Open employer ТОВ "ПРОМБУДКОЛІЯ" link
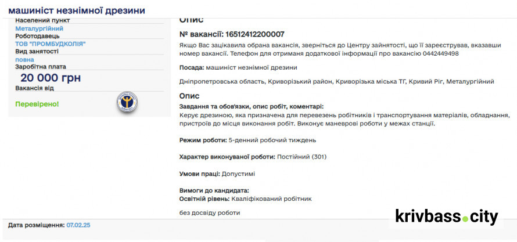517x242 pixels. coord(51,44)
